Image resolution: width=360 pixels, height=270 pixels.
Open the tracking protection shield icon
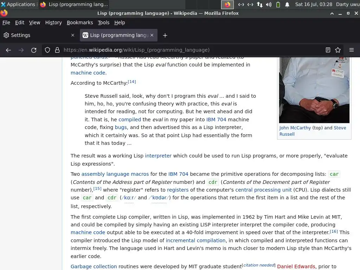point(47,50)
